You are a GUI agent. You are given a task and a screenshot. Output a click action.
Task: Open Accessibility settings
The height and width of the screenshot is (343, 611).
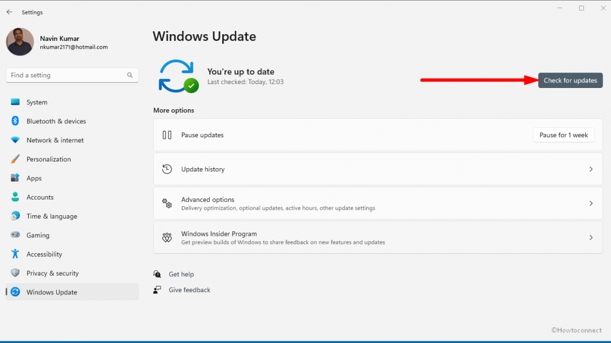click(x=72, y=254)
